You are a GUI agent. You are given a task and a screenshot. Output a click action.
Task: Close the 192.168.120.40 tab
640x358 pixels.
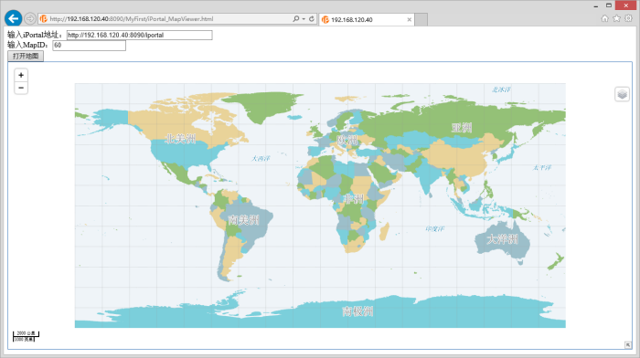(x=410, y=19)
